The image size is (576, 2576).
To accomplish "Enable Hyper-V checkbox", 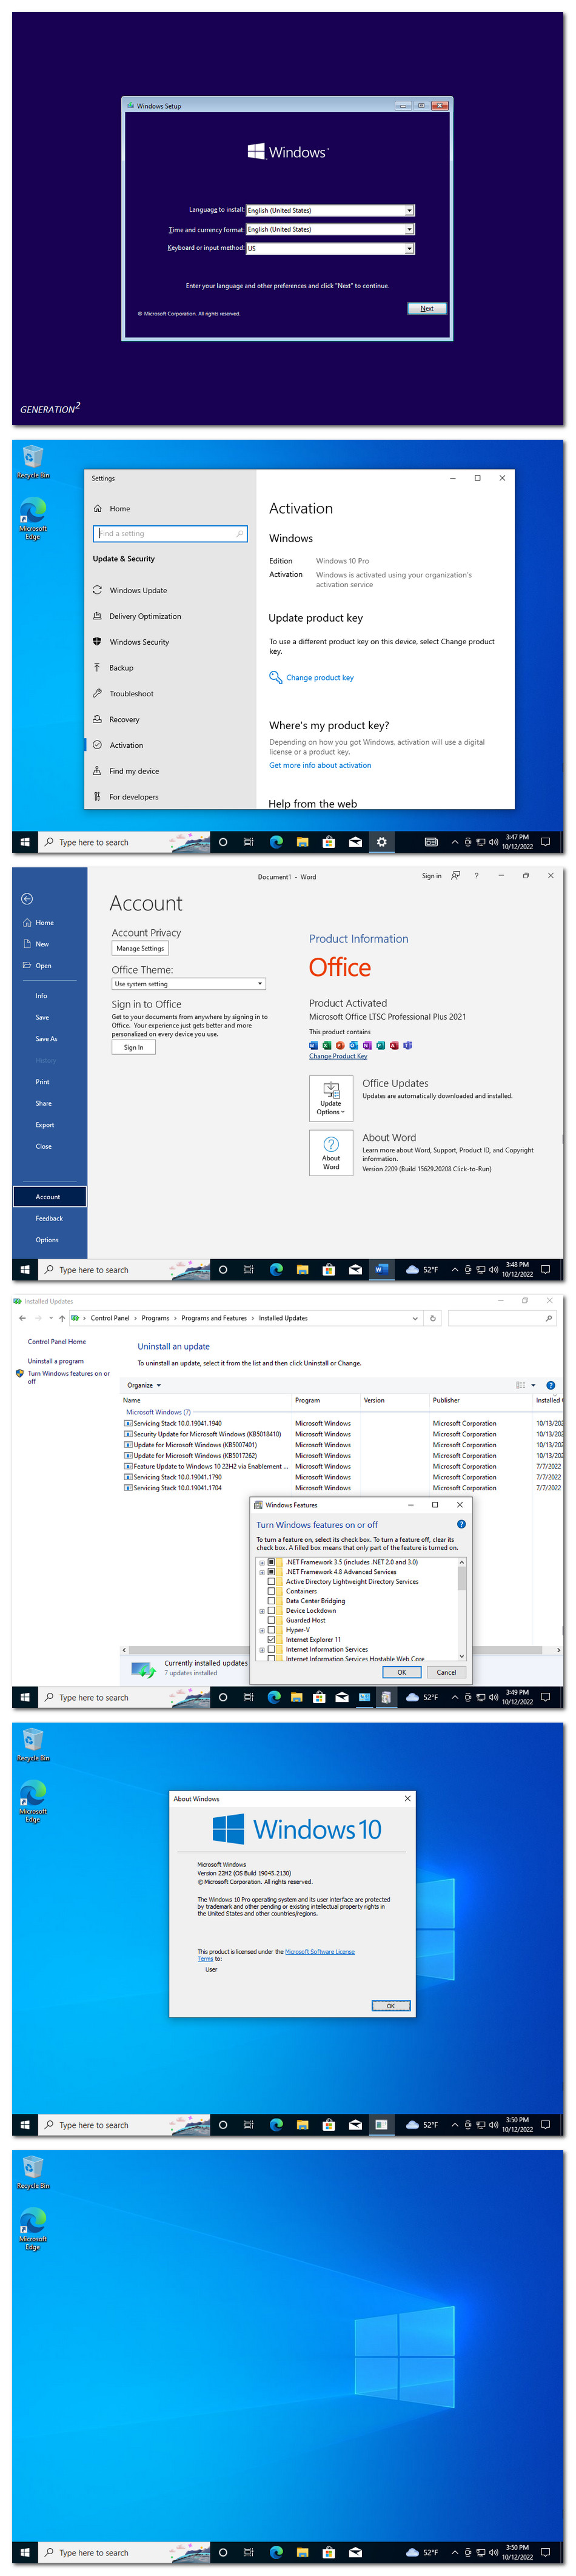I will click(x=271, y=1630).
